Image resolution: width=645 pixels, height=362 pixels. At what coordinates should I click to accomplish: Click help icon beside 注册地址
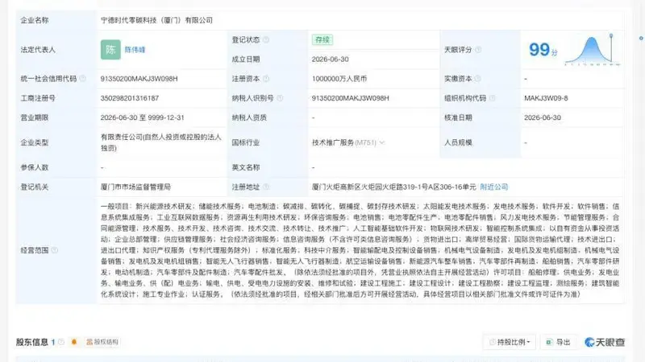[266, 187]
